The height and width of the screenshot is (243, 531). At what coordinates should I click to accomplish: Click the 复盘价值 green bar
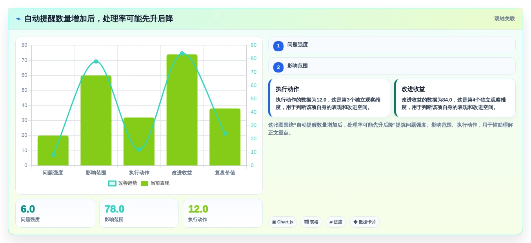point(225,137)
